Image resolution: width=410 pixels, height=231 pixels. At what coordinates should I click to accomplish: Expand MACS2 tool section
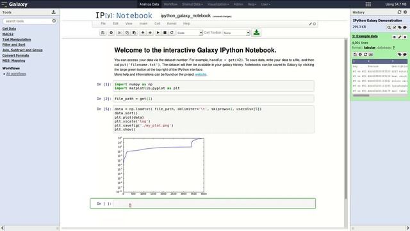coord(8,34)
